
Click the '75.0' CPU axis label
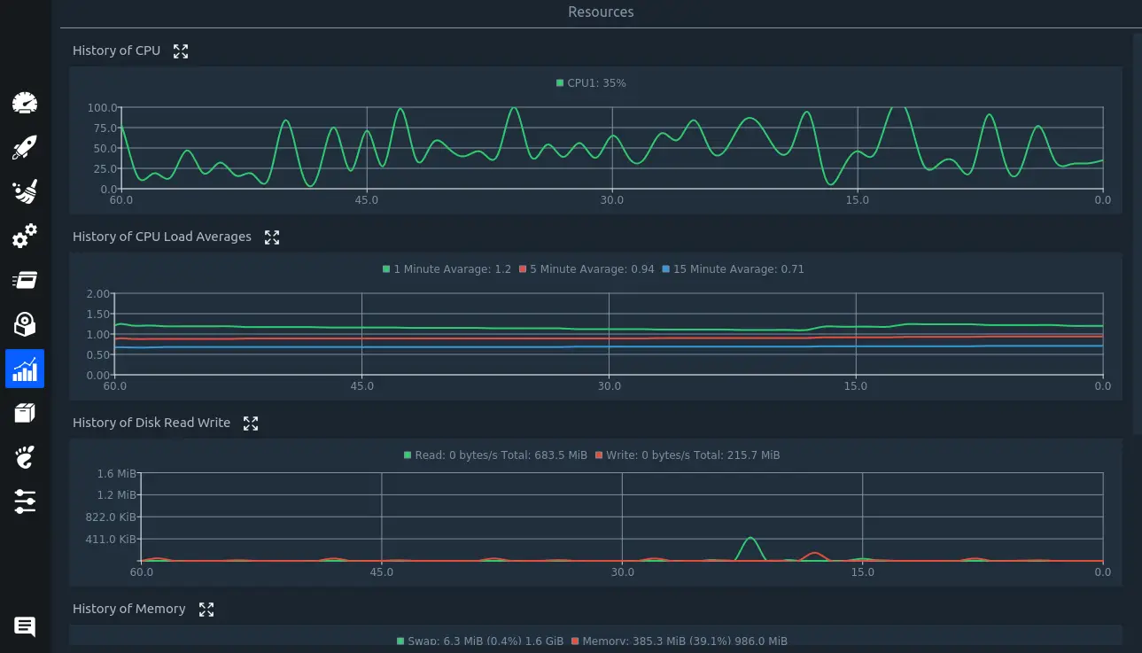105,128
